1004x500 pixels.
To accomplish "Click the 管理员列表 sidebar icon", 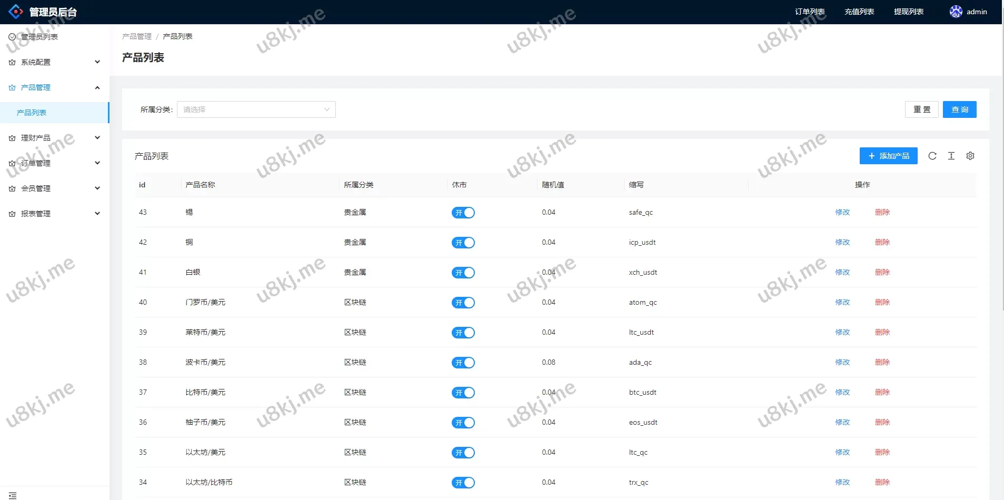I will point(12,37).
